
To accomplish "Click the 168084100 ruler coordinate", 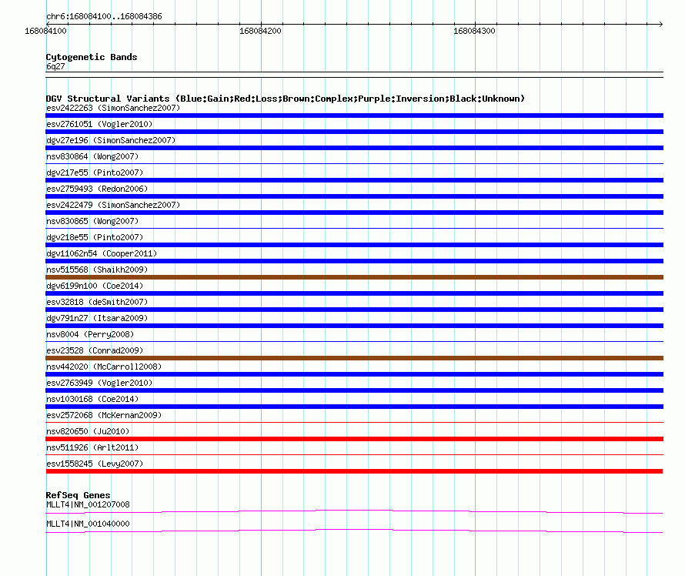I will pos(46,31).
